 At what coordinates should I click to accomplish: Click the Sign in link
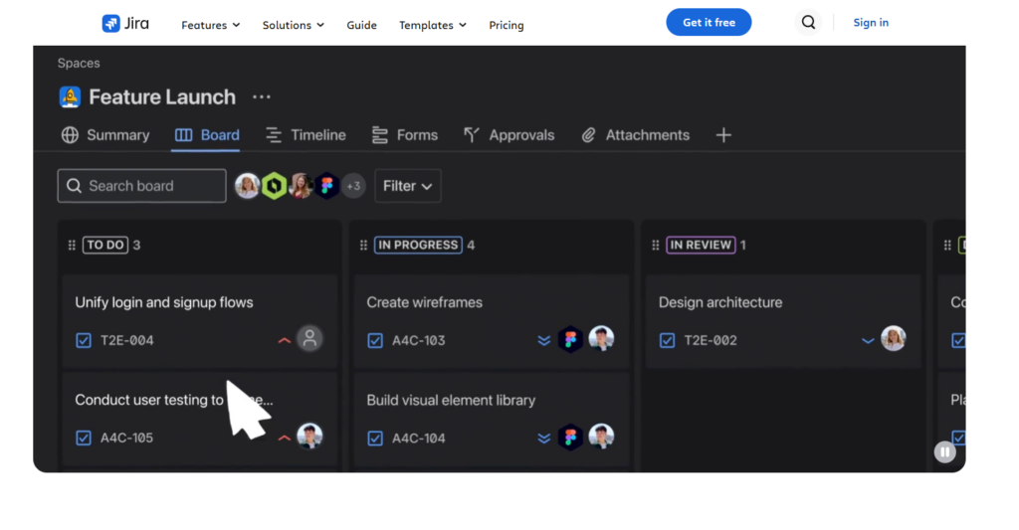(870, 22)
